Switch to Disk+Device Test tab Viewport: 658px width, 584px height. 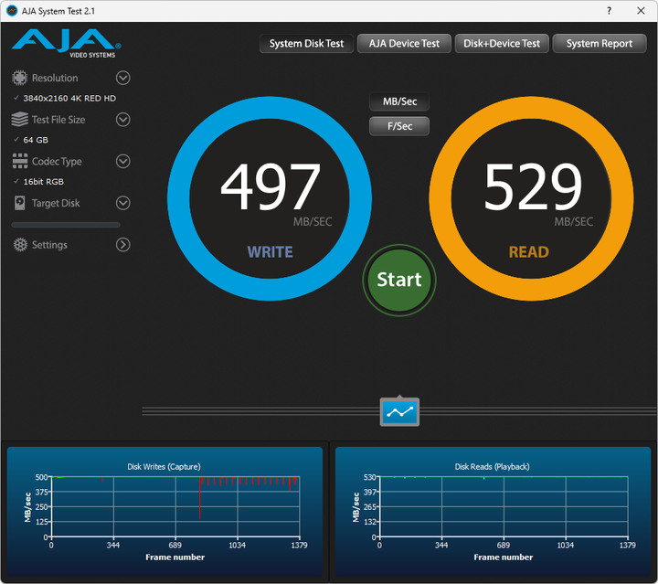pos(502,44)
